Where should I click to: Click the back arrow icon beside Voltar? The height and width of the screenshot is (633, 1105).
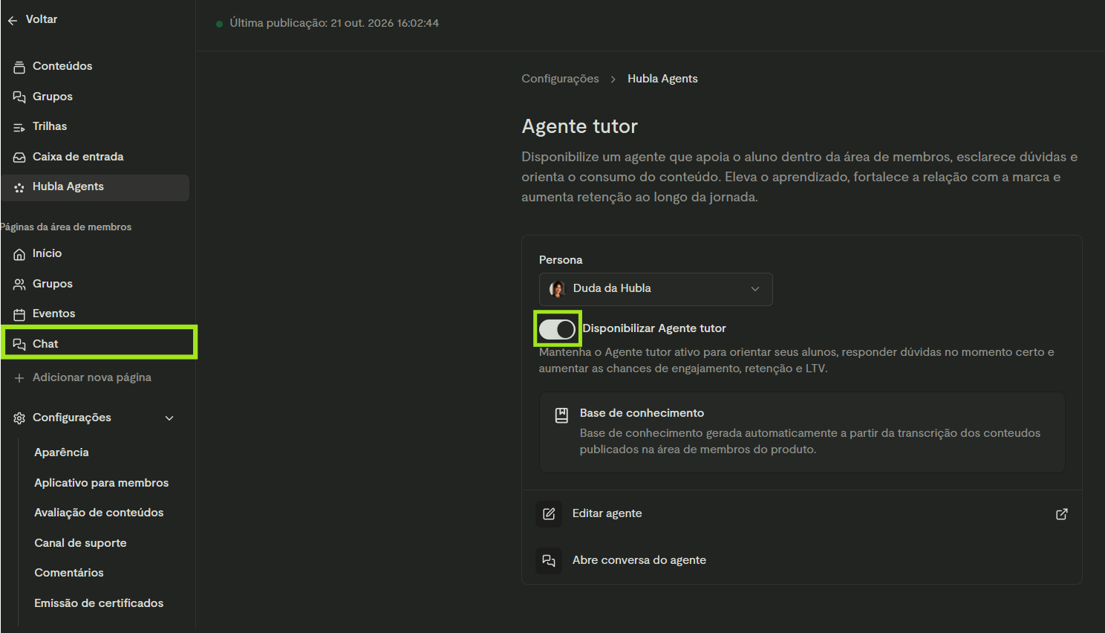(13, 21)
